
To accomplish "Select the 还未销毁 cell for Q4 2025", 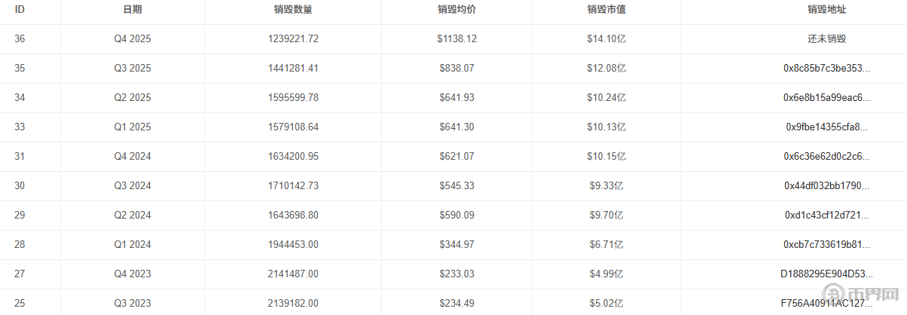I will (826, 38).
